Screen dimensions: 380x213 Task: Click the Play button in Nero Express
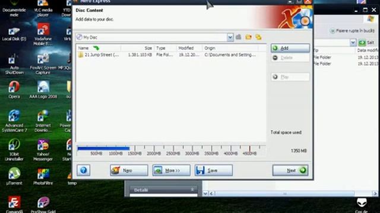click(x=290, y=77)
